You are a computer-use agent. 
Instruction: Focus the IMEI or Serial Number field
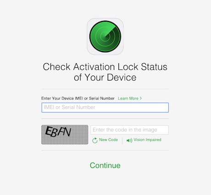coord(105,108)
